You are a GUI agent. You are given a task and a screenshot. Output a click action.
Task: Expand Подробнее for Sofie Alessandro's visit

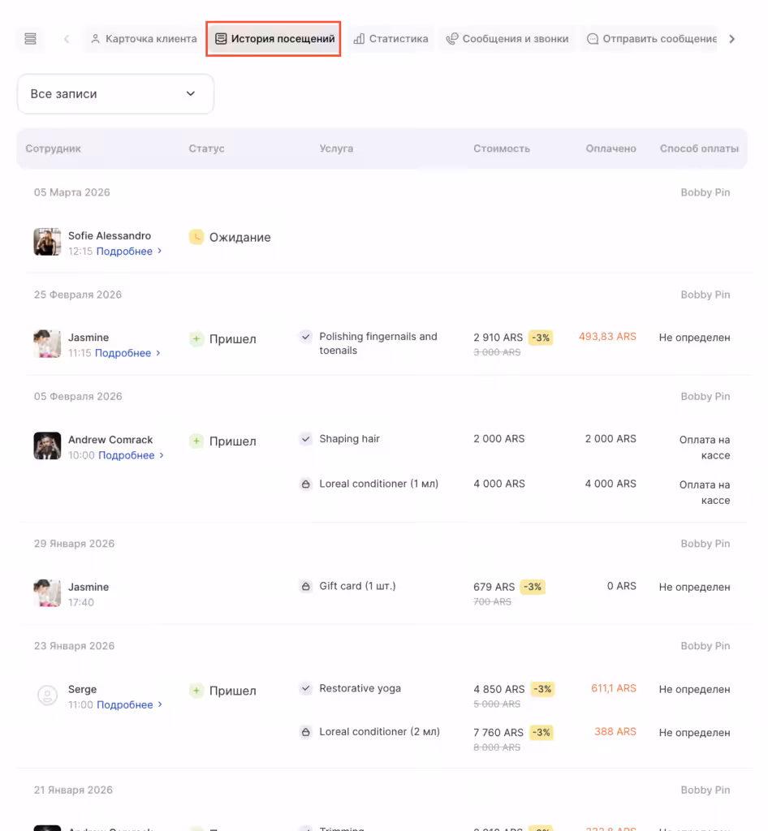click(128, 252)
